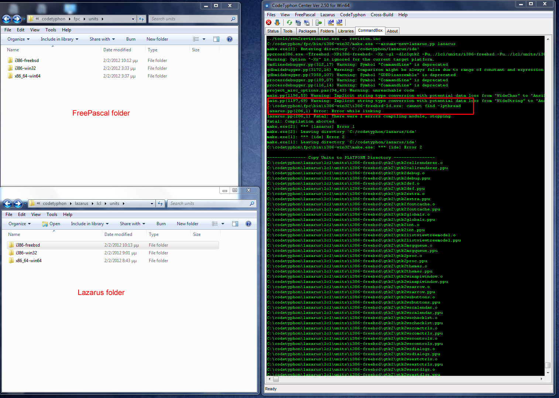Click the green refresh arrows icon

[289, 23]
